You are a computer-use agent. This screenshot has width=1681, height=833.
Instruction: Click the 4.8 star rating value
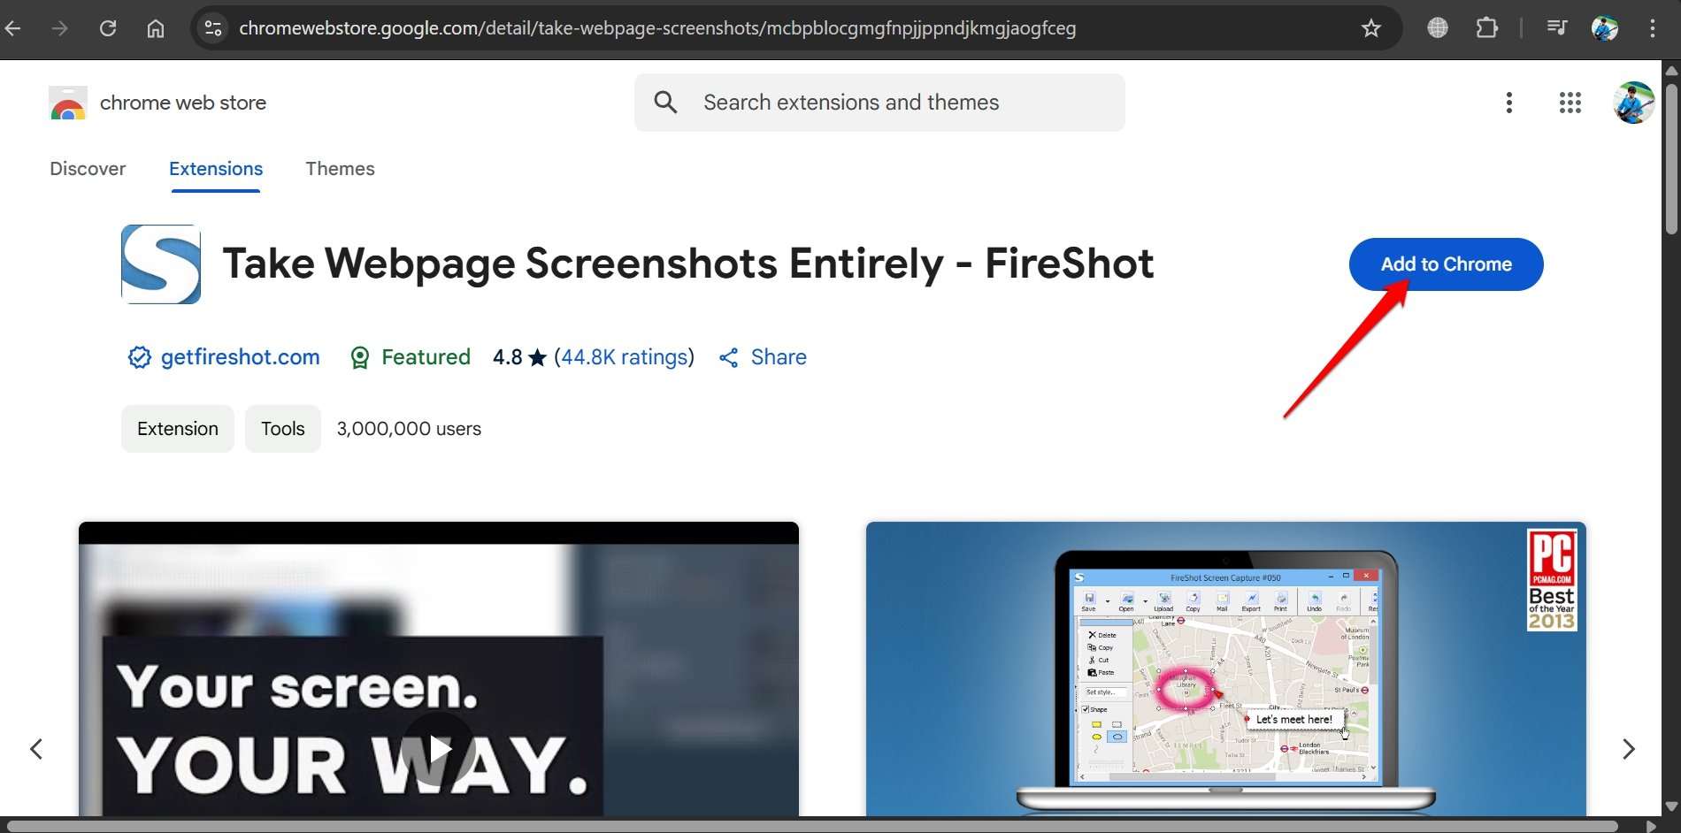click(508, 357)
